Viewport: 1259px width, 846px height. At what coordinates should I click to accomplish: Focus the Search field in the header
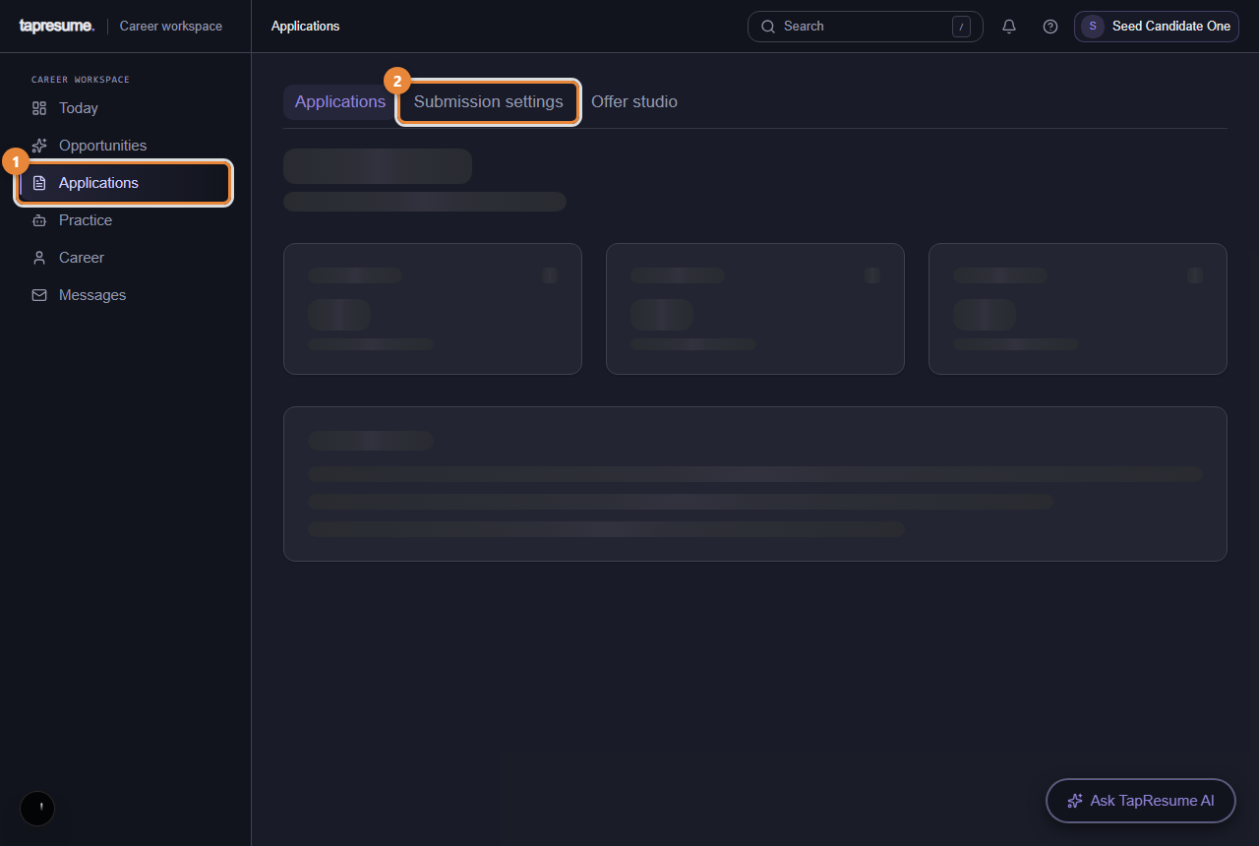pos(866,27)
